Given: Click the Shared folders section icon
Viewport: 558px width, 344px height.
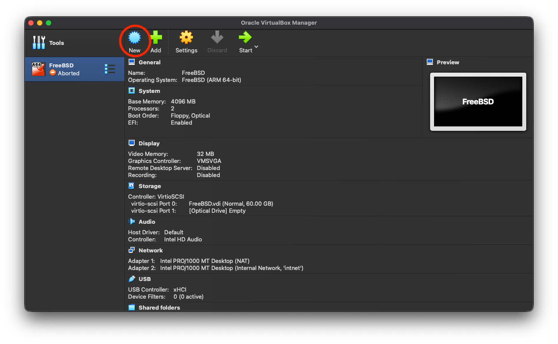Looking at the screenshot, I should (131, 307).
